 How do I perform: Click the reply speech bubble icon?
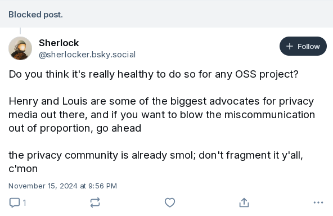(15, 202)
